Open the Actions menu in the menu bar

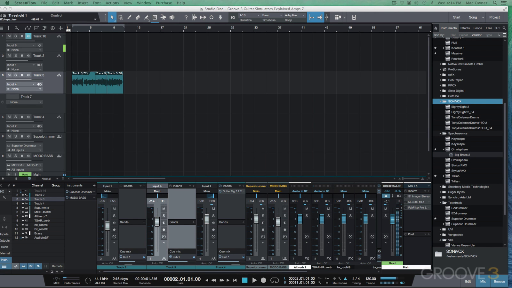point(112,3)
